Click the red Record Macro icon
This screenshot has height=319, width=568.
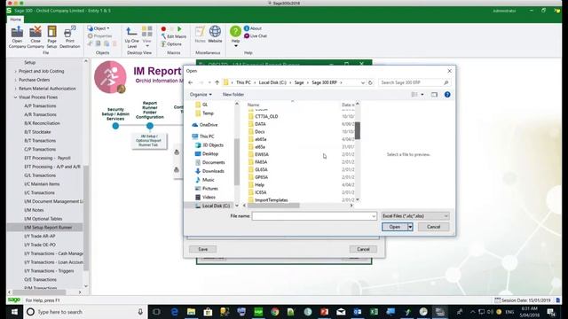[x=163, y=29]
